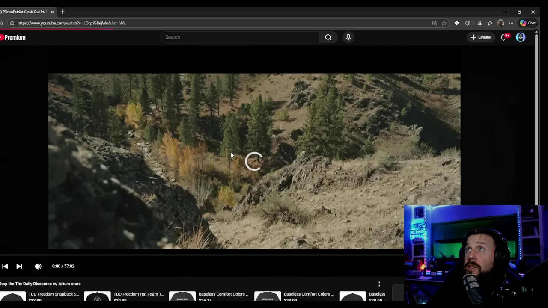Open Baseless Comfort Colors item priced $26.74
The image size is (548, 308).
(x=223, y=294)
